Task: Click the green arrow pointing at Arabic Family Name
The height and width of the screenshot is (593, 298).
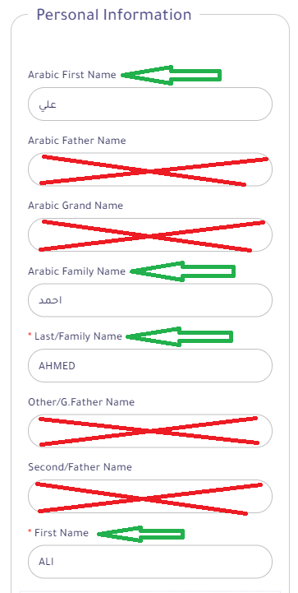Action: click(x=182, y=271)
